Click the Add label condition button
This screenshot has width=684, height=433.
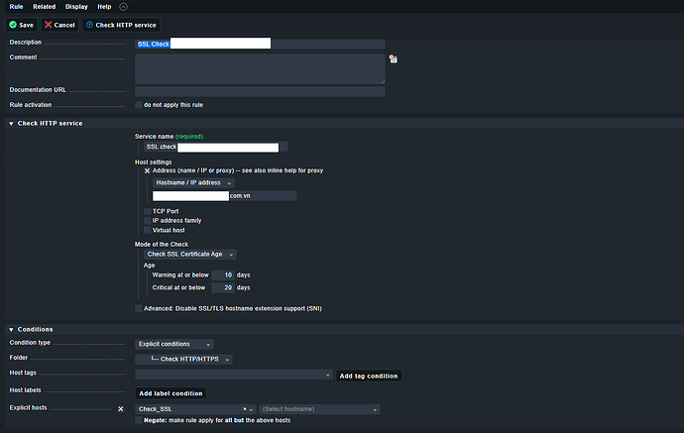click(171, 393)
